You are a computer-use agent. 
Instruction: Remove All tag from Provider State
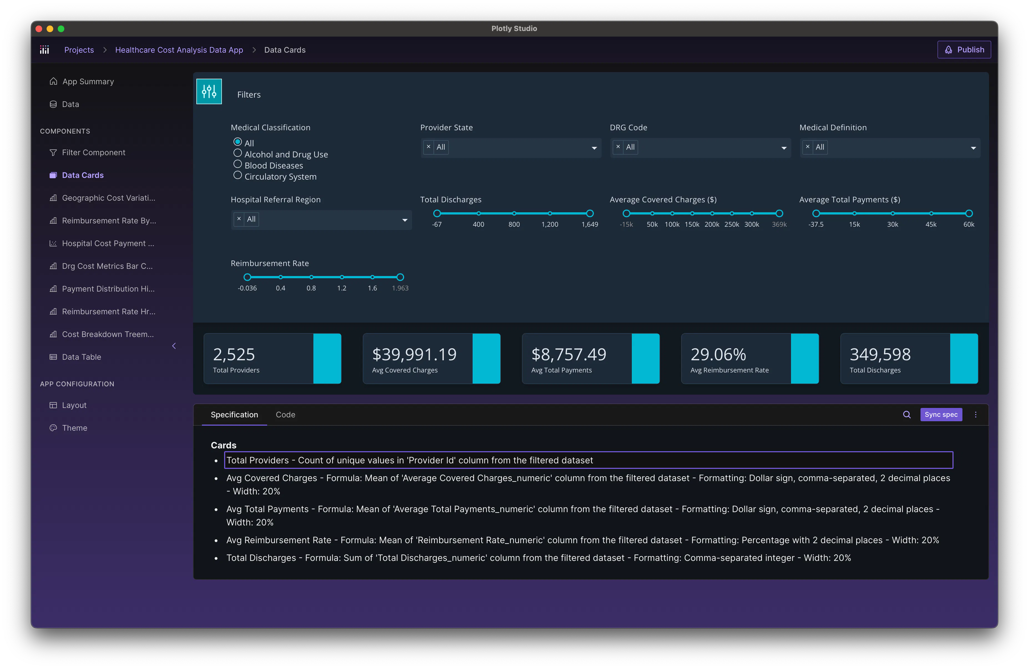coord(429,147)
